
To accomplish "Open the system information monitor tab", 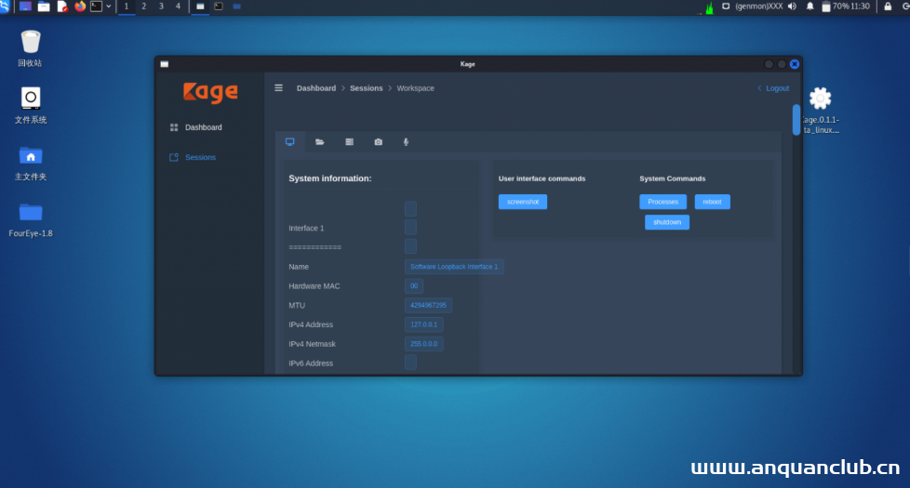I will [x=290, y=142].
